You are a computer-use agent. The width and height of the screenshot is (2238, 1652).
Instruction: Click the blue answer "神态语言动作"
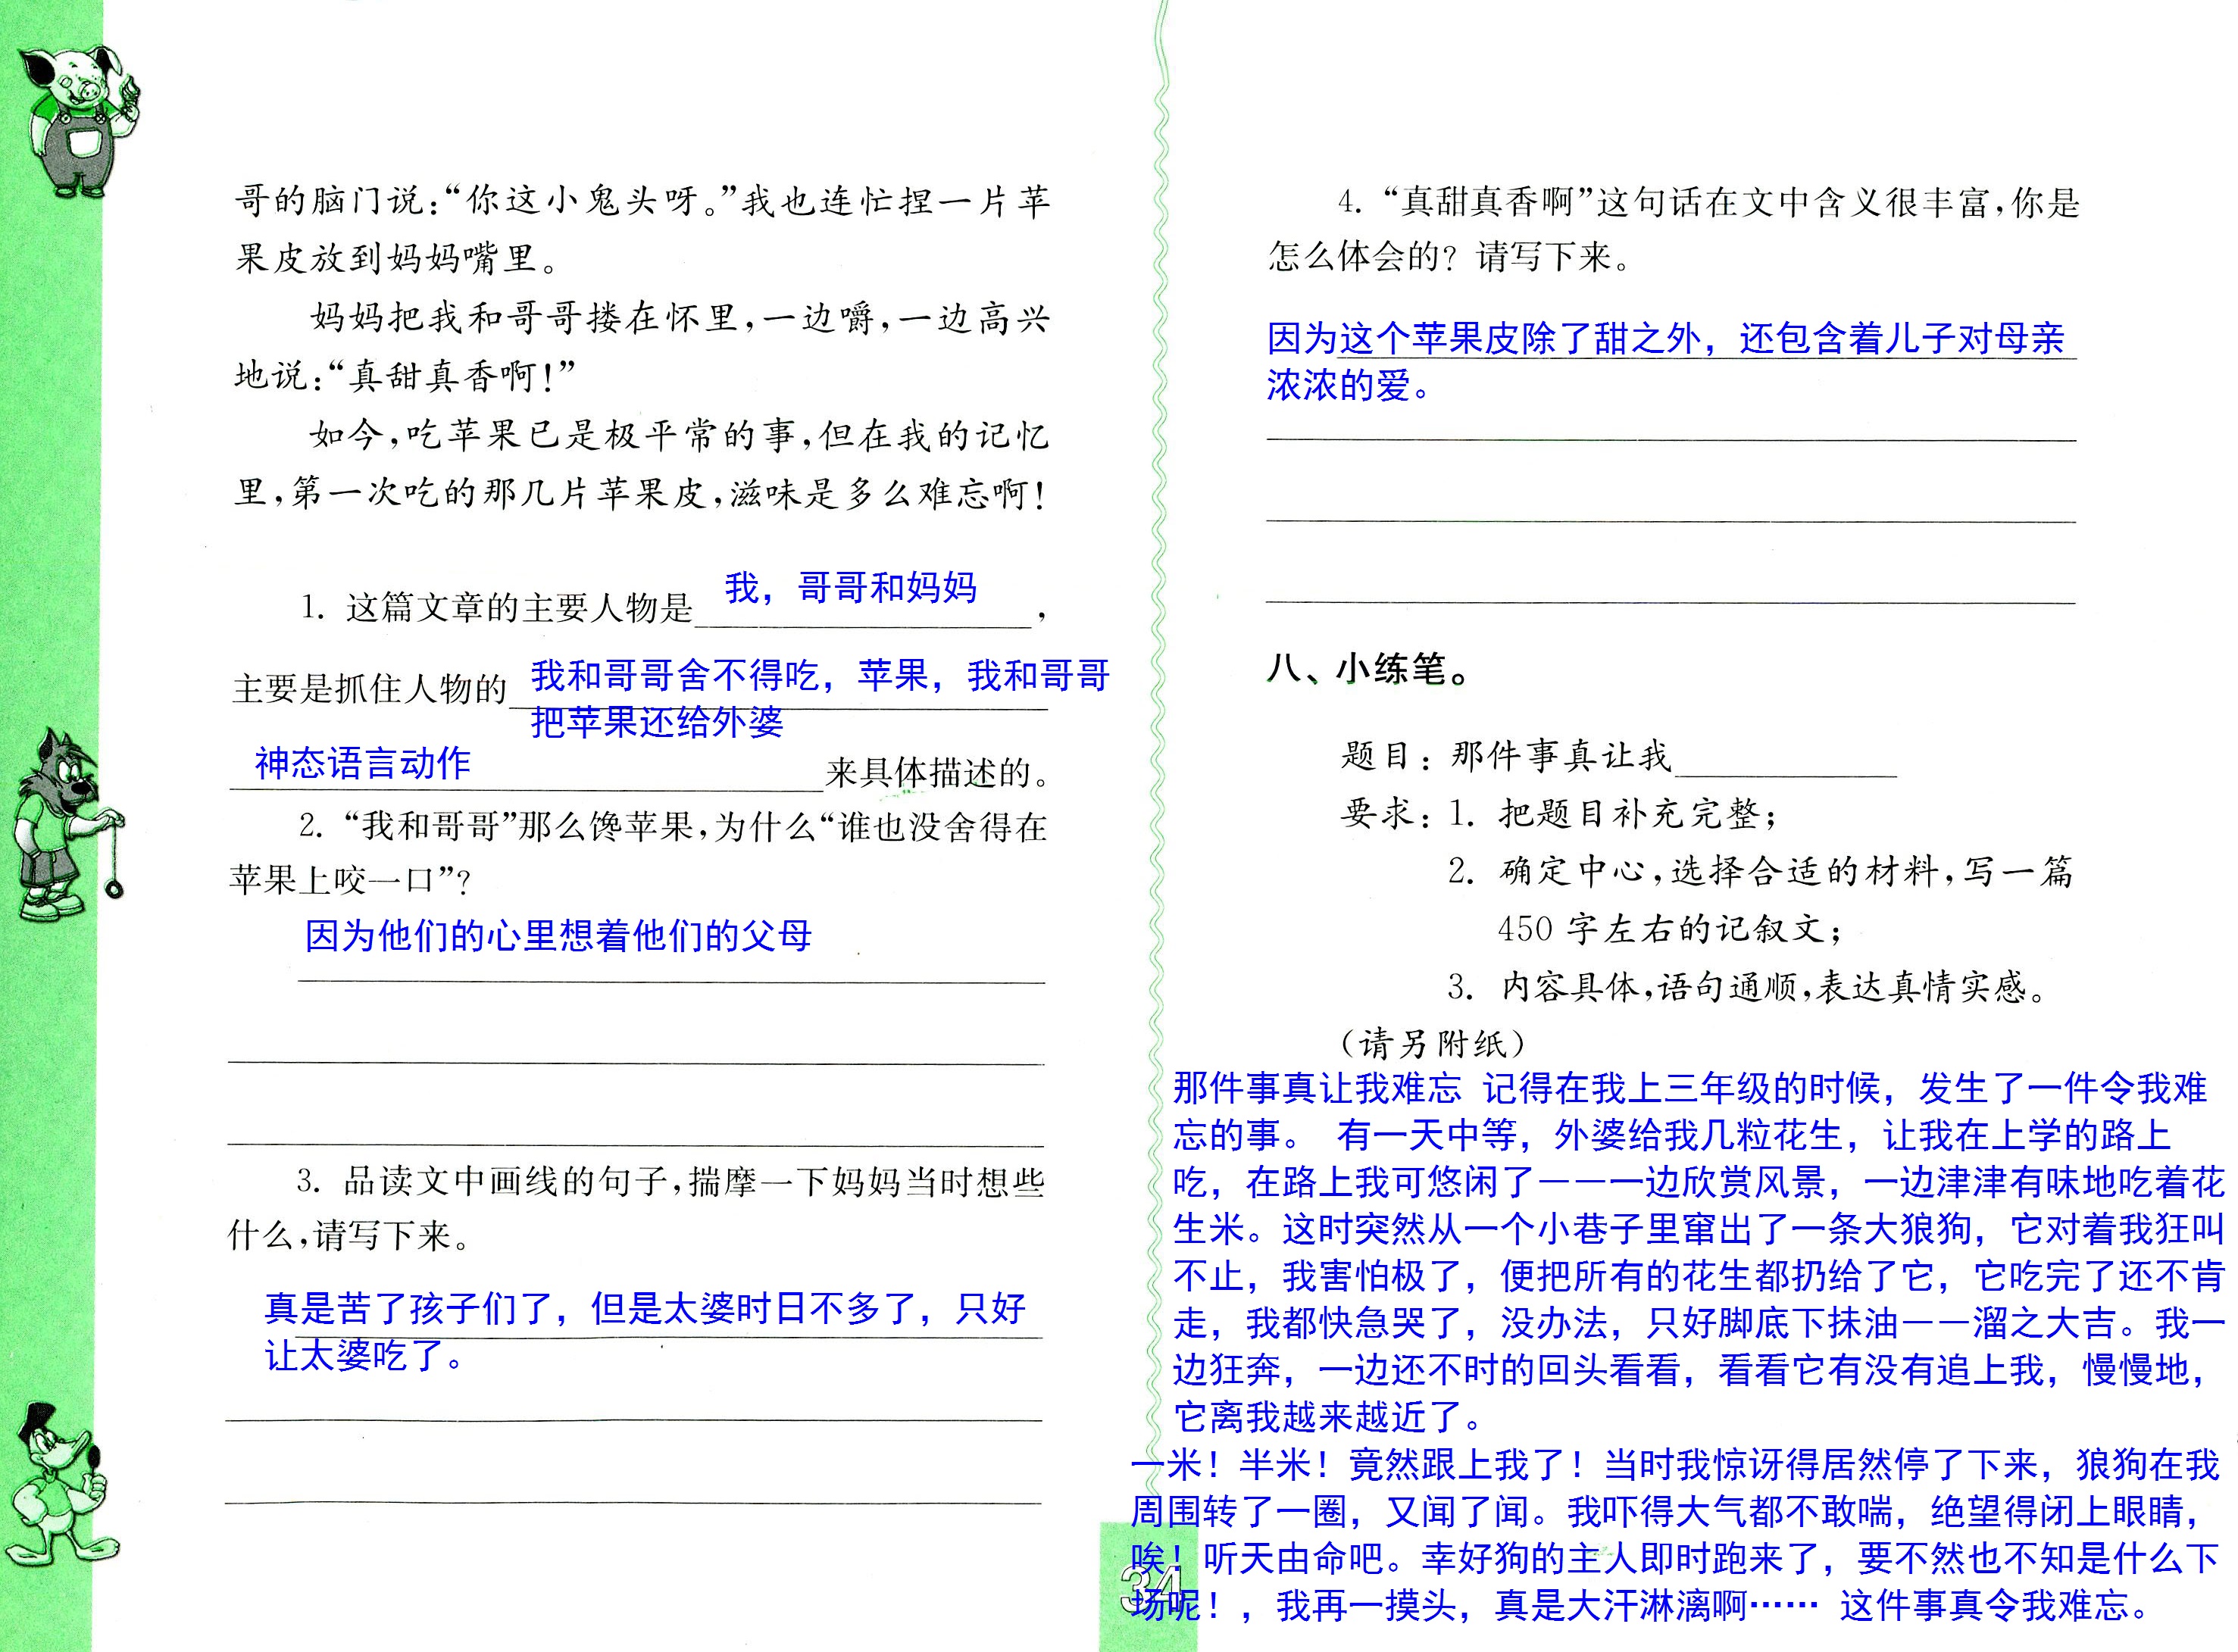pyautogui.click(x=363, y=764)
